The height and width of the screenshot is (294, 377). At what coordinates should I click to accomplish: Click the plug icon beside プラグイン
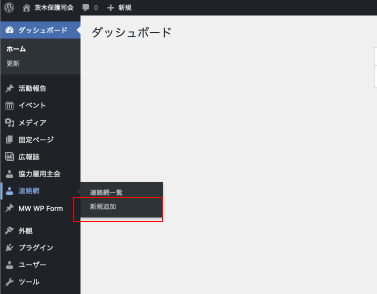click(x=9, y=247)
